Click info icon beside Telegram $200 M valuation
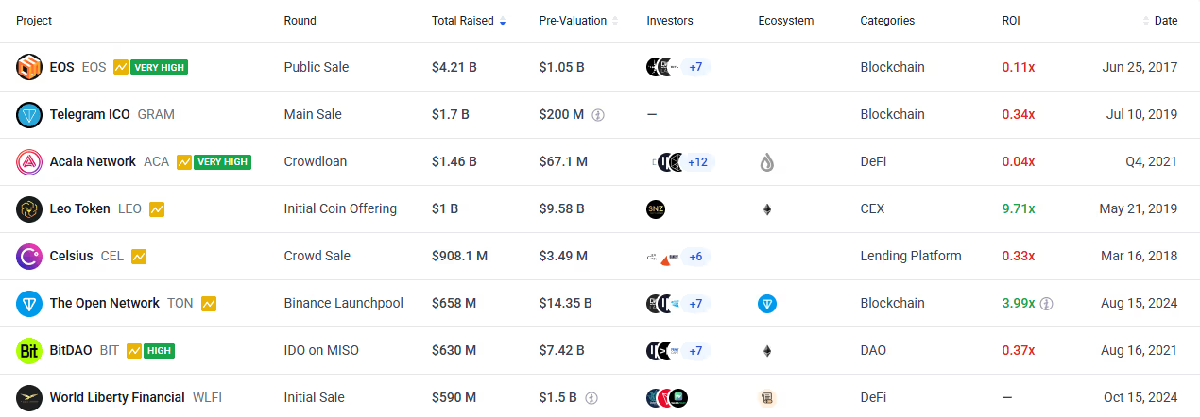Screen dimensions: 1200x417 pos(598,115)
